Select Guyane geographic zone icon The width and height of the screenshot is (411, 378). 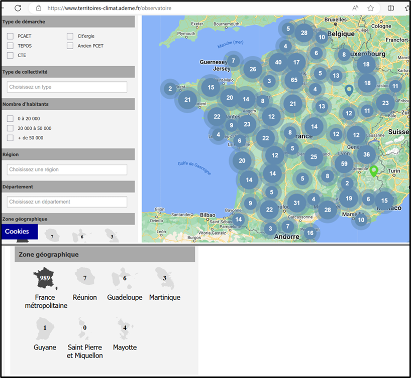[x=45, y=328]
